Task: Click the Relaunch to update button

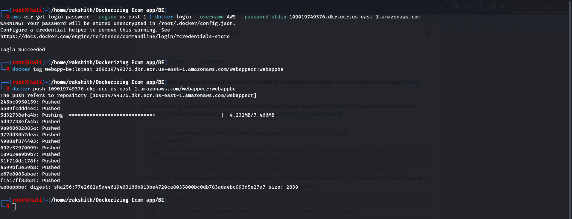Action: coord(537,7)
